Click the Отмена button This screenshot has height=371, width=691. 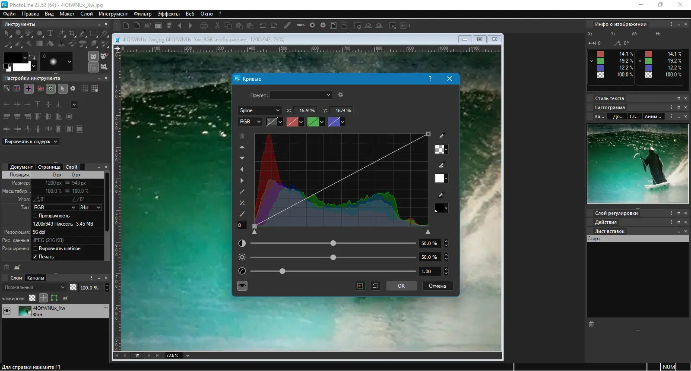click(x=437, y=286)
